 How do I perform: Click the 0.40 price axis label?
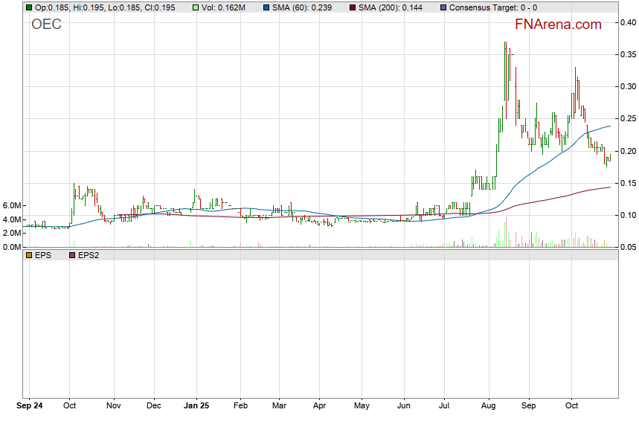pyautogui.click(x=627, y=23)
